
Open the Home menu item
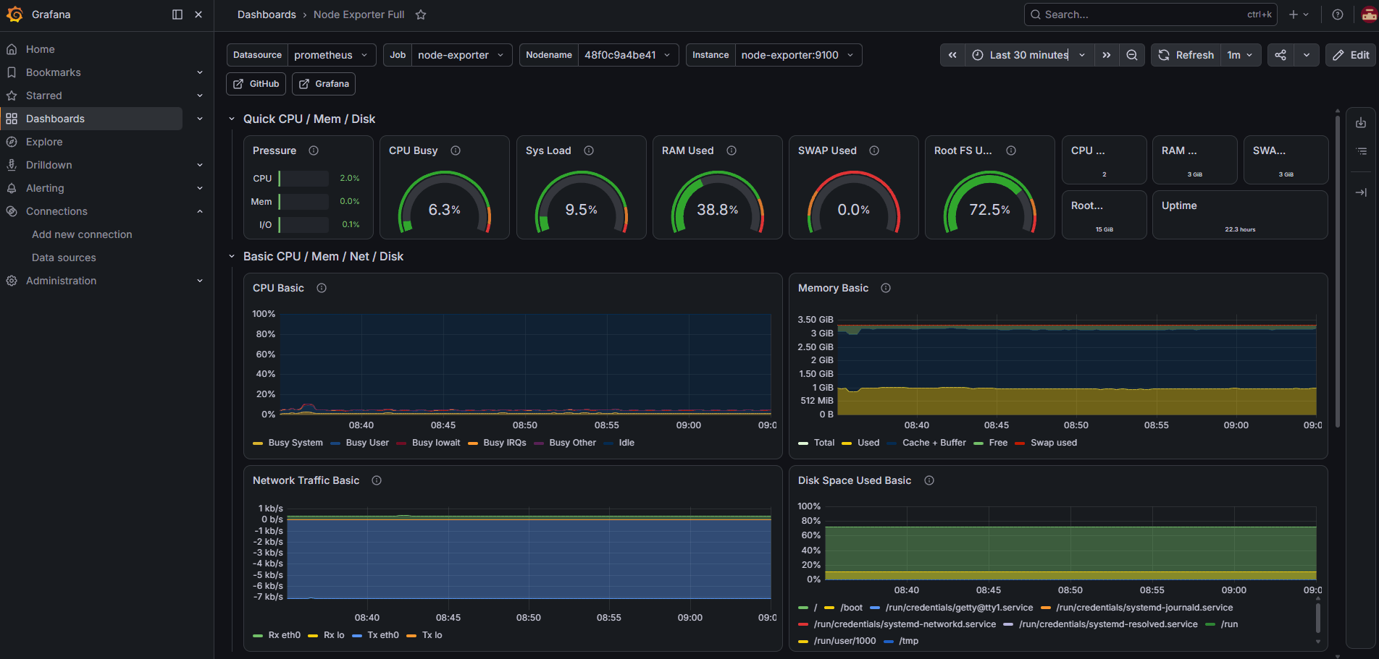pos(41,49)
